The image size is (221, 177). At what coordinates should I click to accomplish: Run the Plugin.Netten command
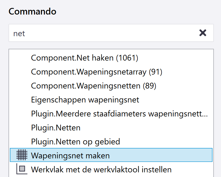pyautogui.click(x=56, y=128)
